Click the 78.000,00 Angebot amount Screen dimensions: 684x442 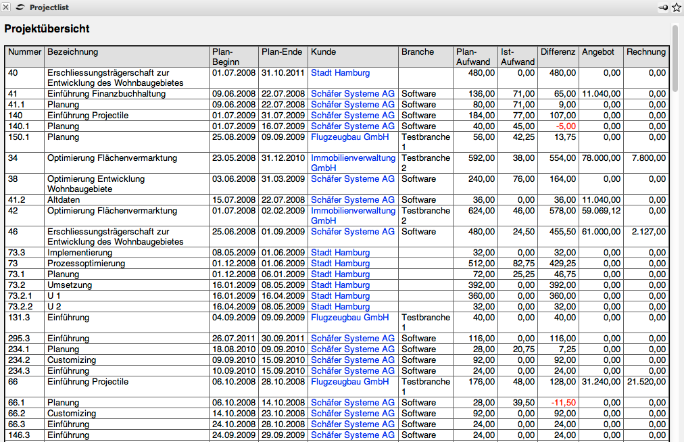click(x=601, y=158)
